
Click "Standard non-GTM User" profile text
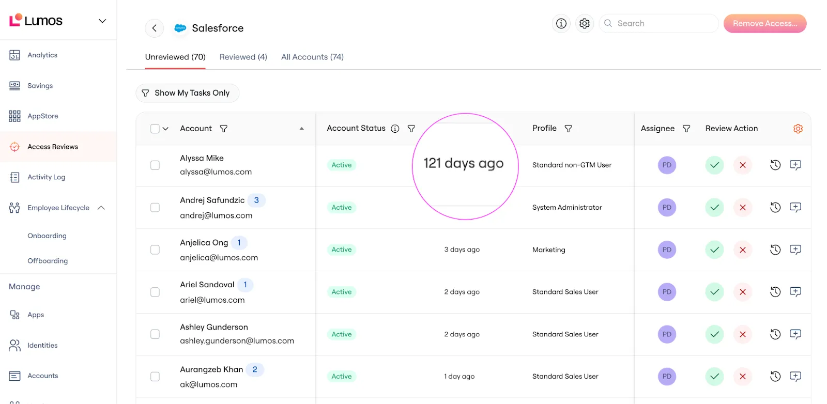point(572,165)
